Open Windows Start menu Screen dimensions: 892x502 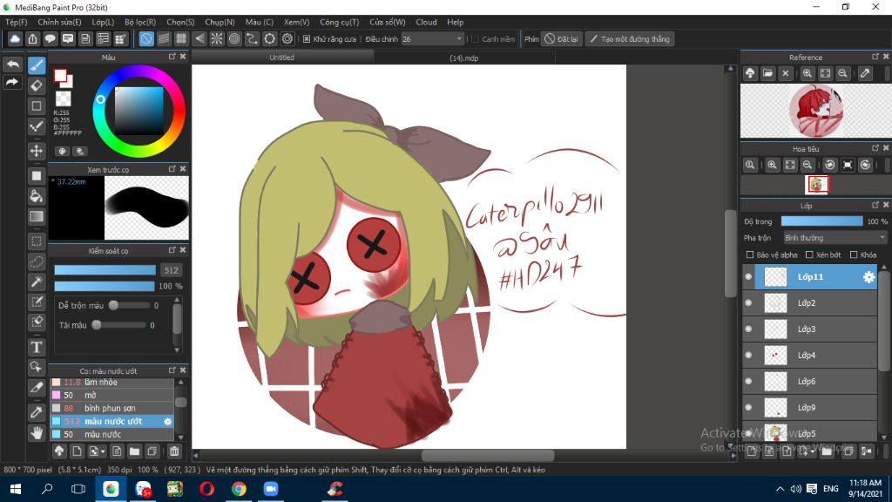click(16, 489)
